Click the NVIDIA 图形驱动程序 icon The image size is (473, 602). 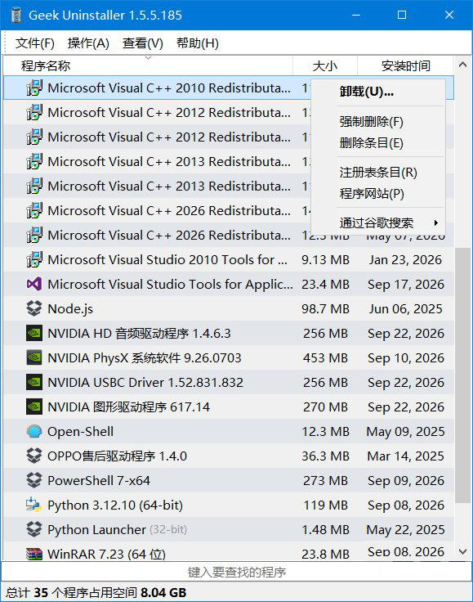(34, 407)
